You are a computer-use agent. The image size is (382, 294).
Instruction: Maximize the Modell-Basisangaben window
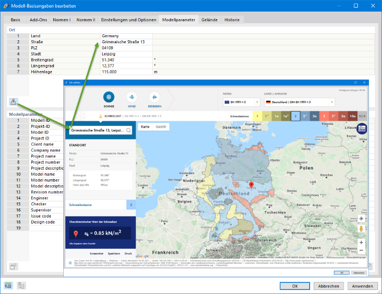[x=356, y=6]
